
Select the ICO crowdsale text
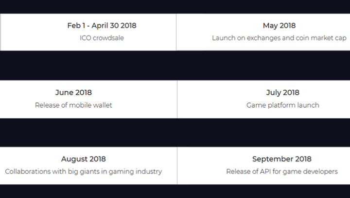(x=102, y=38)
